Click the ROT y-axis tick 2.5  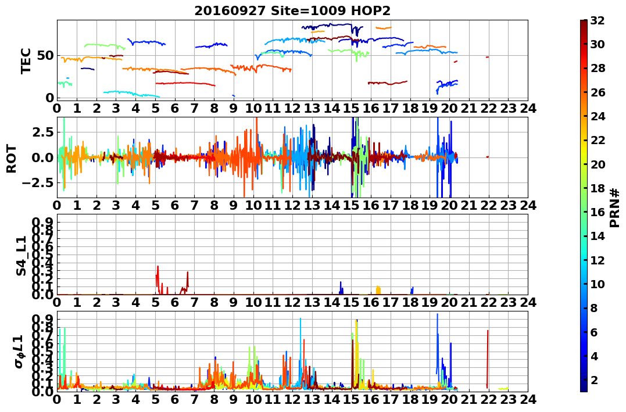(x=42, y=132)
